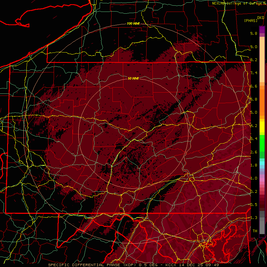Click the 9.8 value on color scale
This screenshot has height=267, width=267.
[x=254, y=33]
